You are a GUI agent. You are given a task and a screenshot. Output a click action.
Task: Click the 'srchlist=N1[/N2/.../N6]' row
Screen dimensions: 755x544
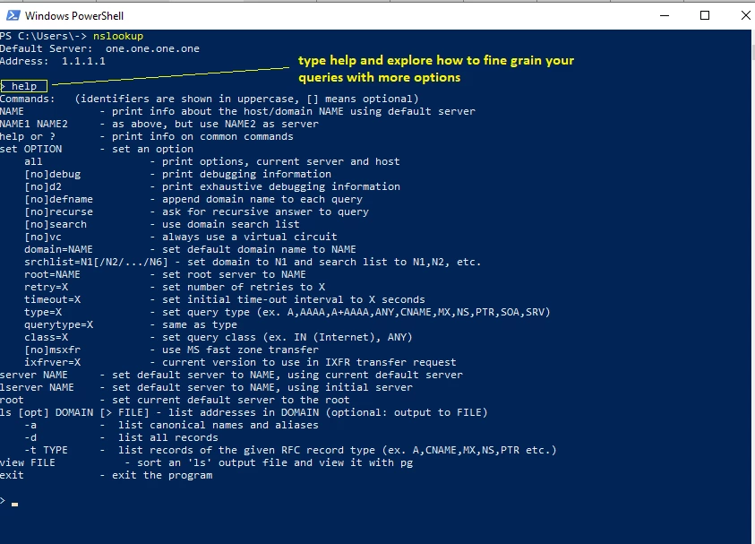pyautogui.click(x=253, y=262)
